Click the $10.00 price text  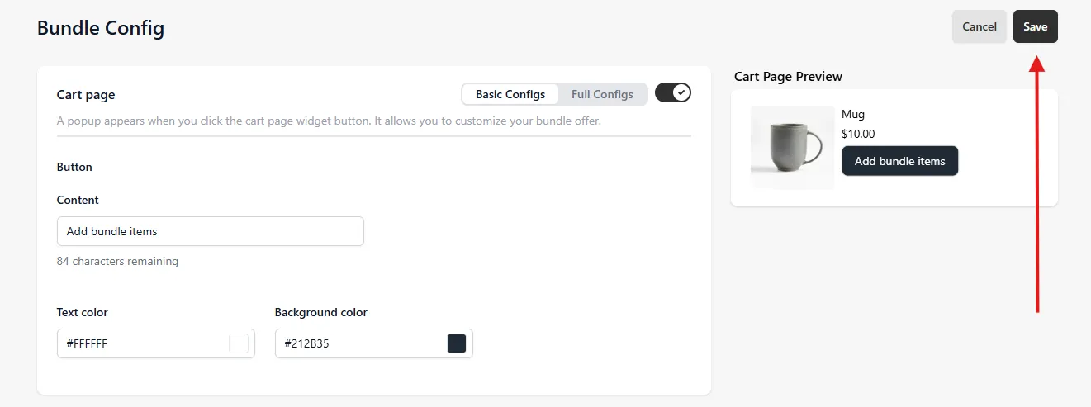pos(858,133)
